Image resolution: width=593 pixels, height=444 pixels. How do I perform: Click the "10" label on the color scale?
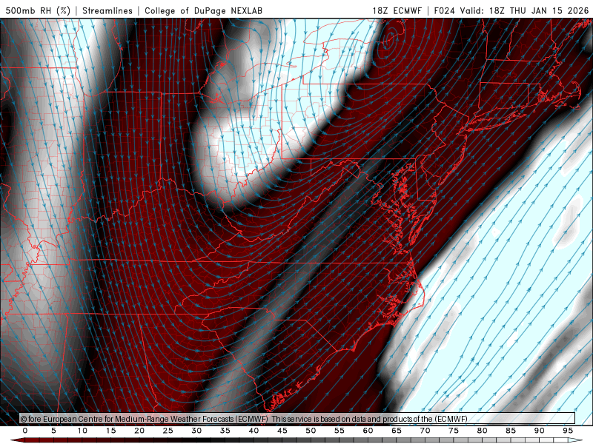(x=82, y=431)
